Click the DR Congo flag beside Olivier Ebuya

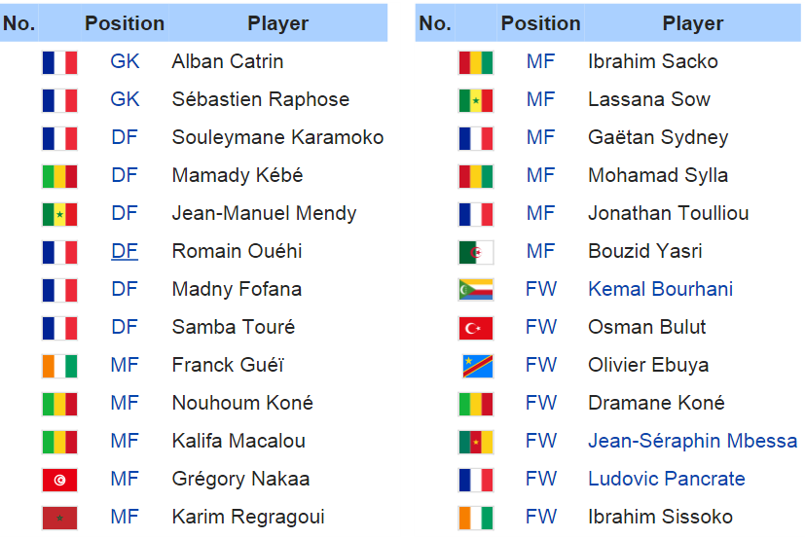tap(478, 366)
